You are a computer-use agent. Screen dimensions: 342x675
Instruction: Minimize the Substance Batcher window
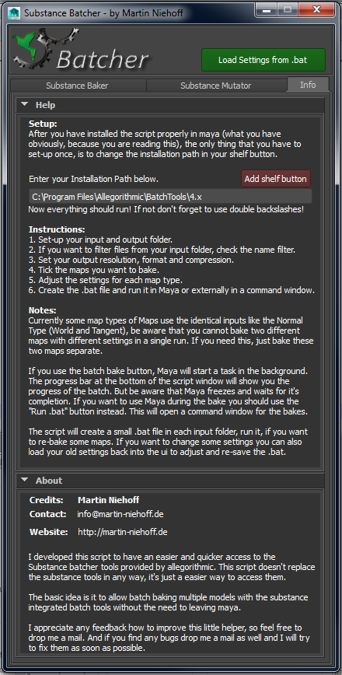pyautogui.click(x=267, y=9)
